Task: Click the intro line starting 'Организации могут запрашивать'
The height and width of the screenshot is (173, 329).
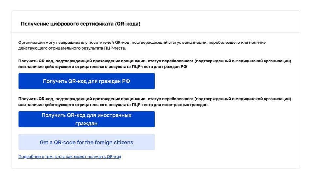Action: [x=142, y=43]
